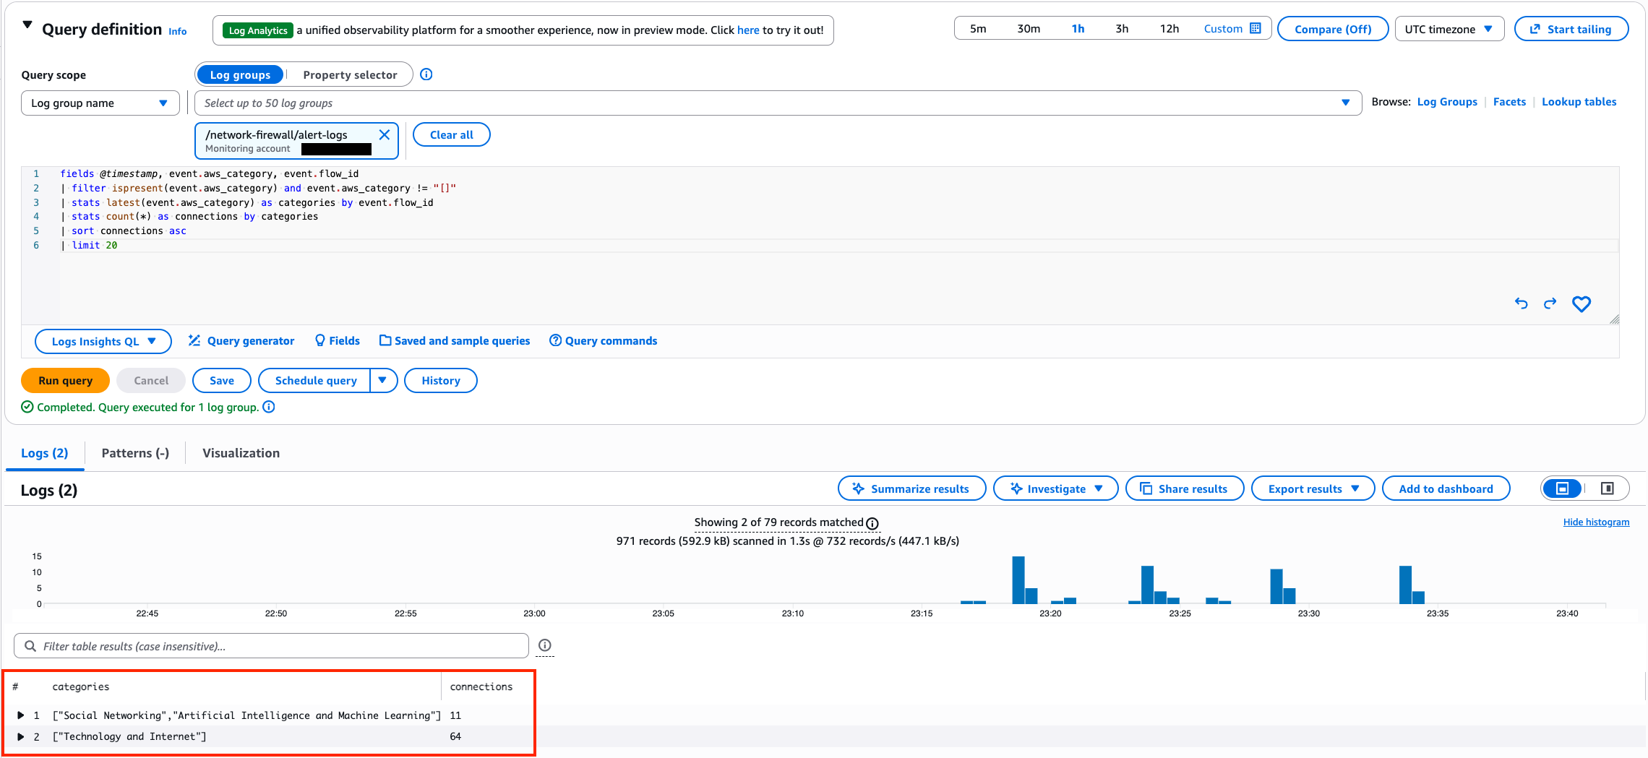
Task: Click the redo arrow in the query editor
Action: tap(1550, 303)
